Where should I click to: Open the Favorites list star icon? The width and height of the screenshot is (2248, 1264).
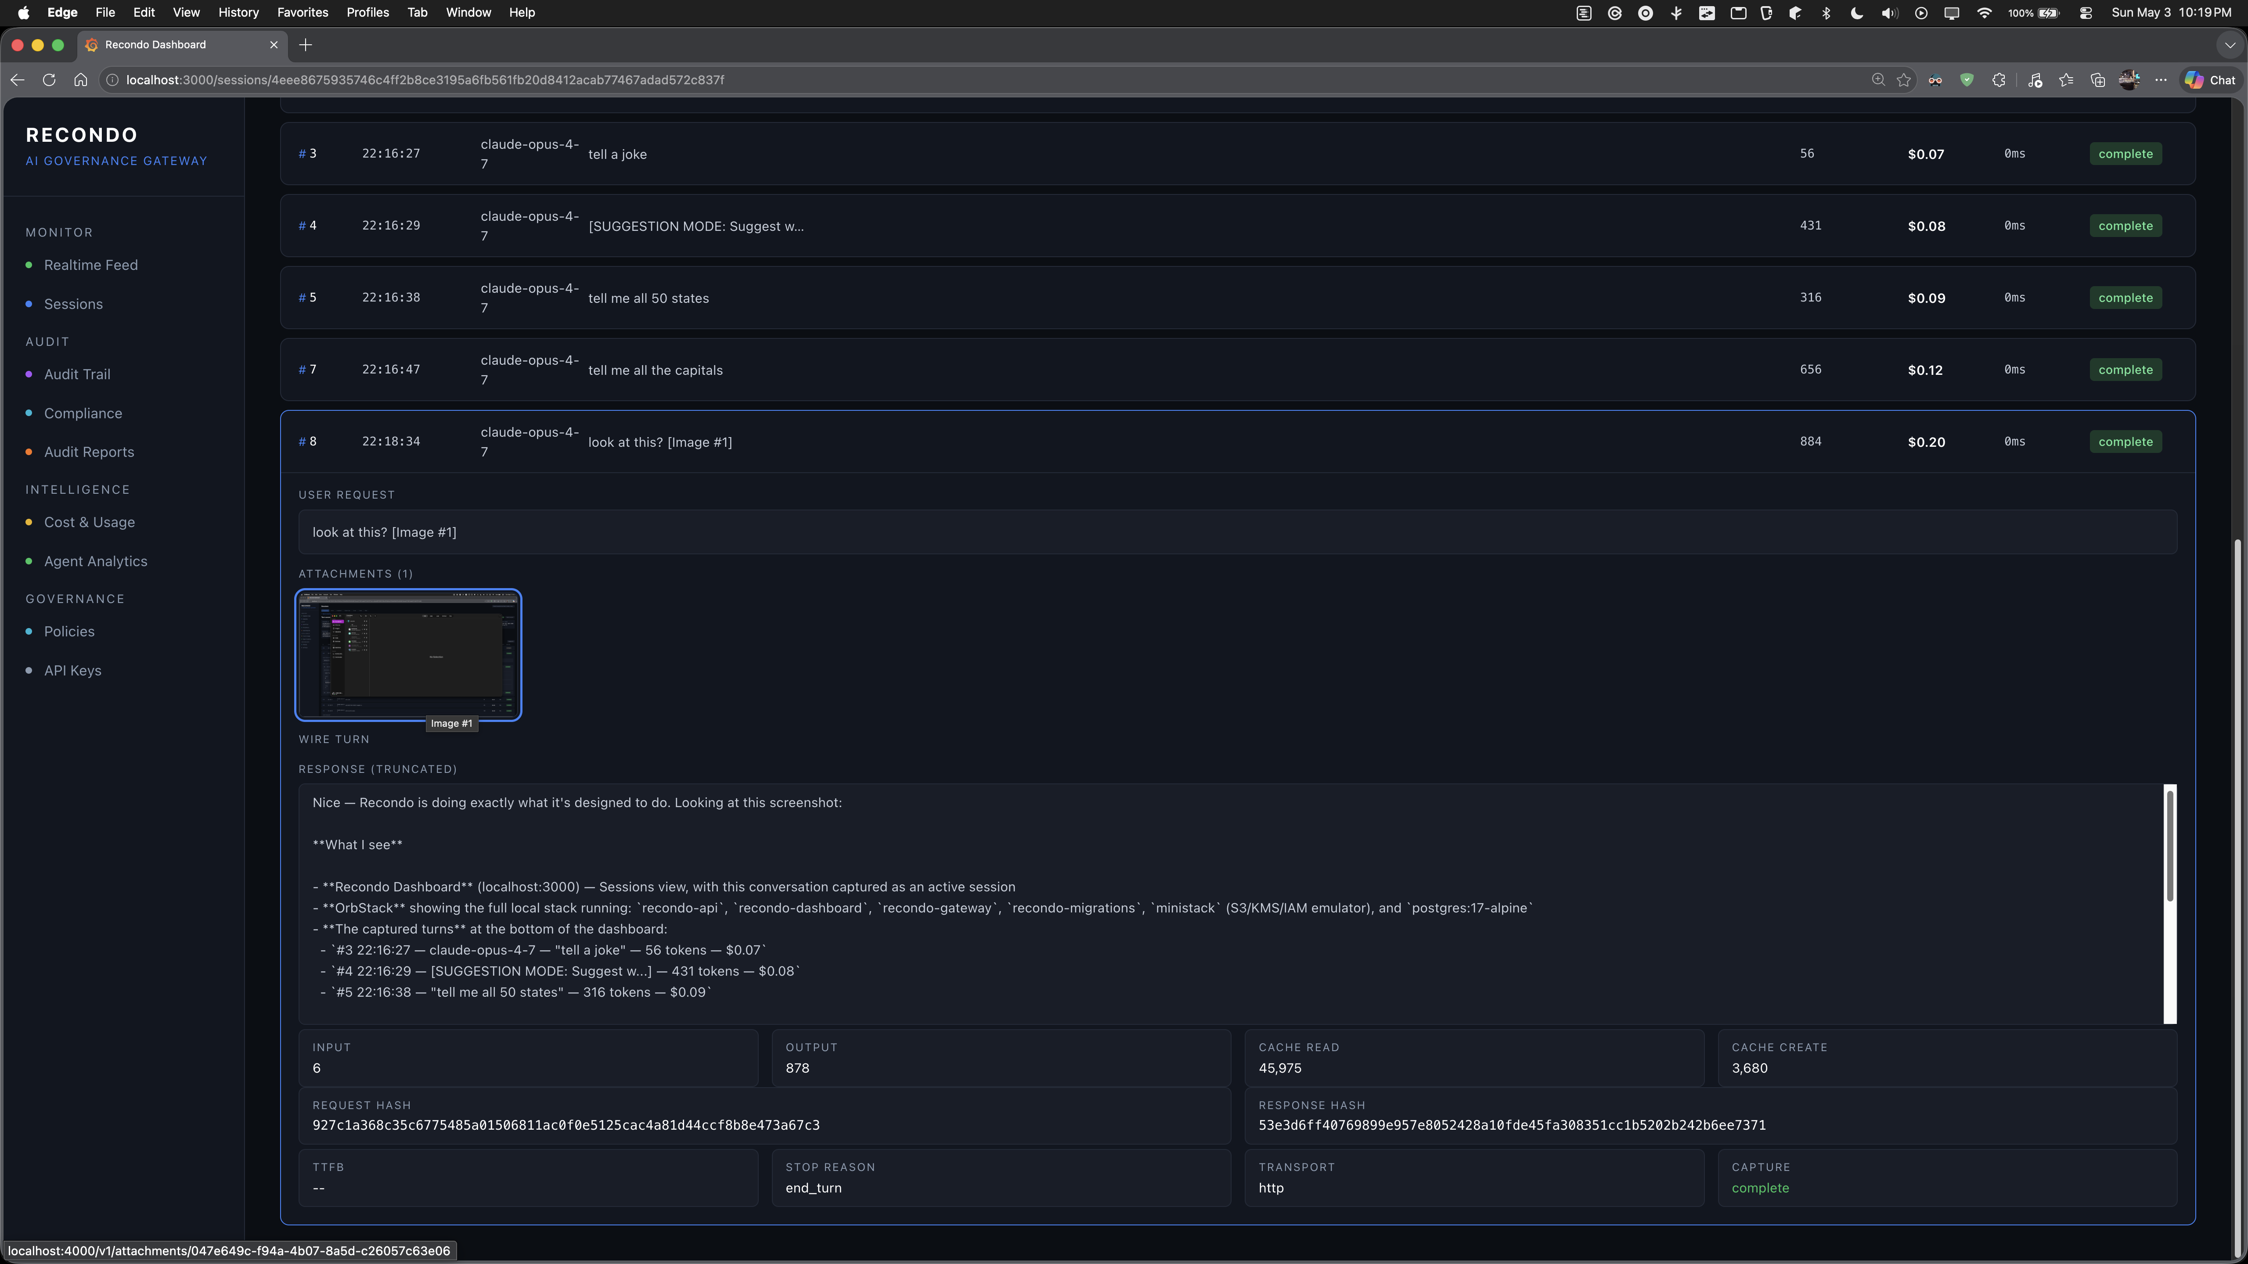[2066, 79]
